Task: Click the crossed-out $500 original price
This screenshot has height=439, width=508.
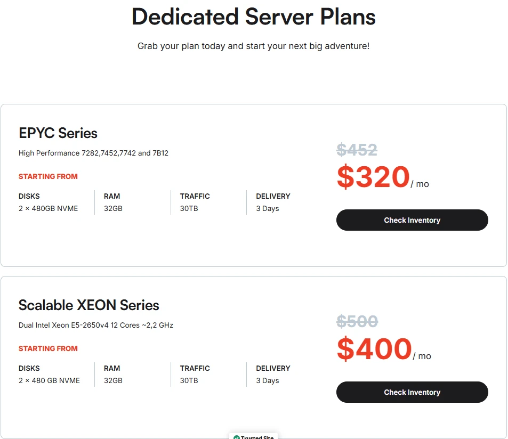Action: 357,321
